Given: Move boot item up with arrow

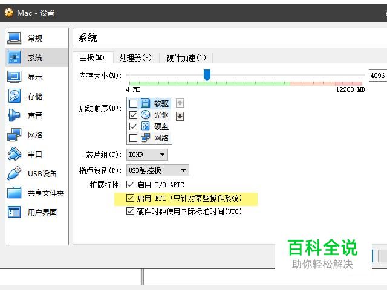Looking at the screenshot, I should tap(180, 103).
